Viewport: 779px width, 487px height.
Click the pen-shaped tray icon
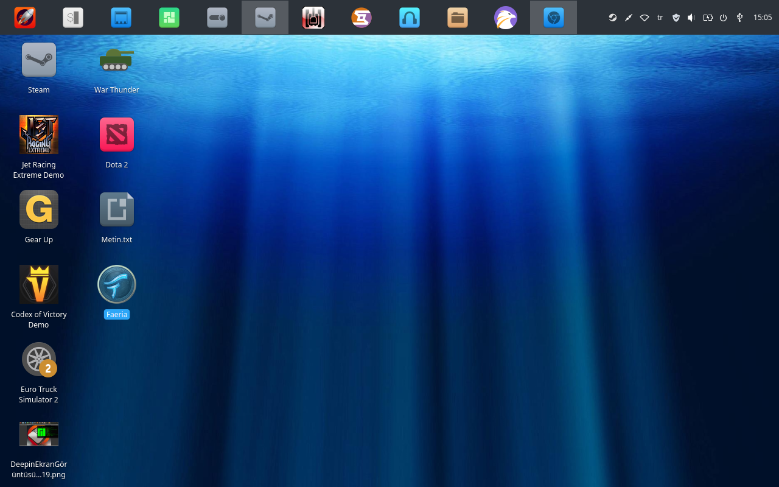(x=629, y=18)
